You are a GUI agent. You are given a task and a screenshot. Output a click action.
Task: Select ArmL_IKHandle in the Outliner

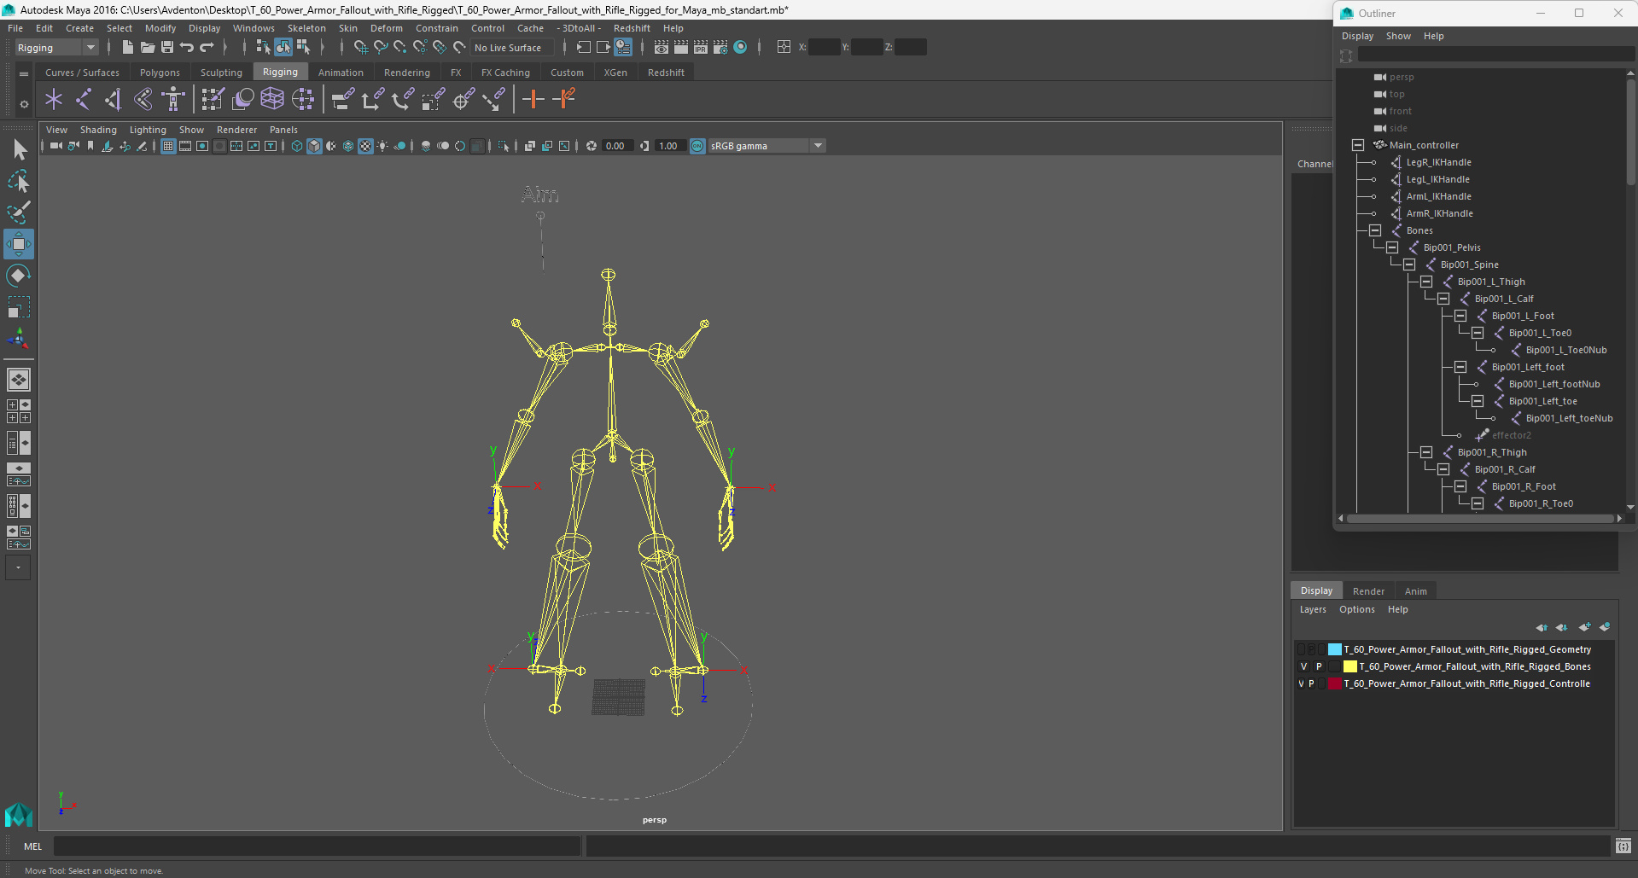click(x=1438, y=196)
